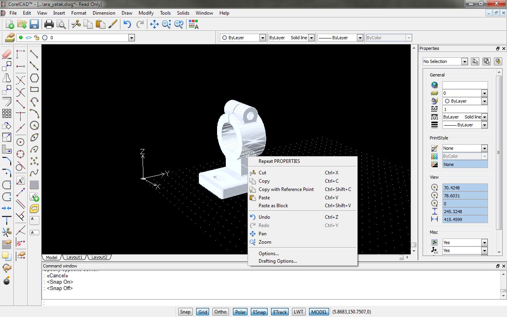Toggle Polar guides in the status bar

click(x=240, y=312)
